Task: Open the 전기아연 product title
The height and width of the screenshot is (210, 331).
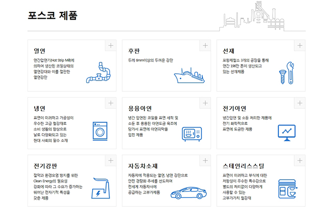Action: (x=234, y=108)
